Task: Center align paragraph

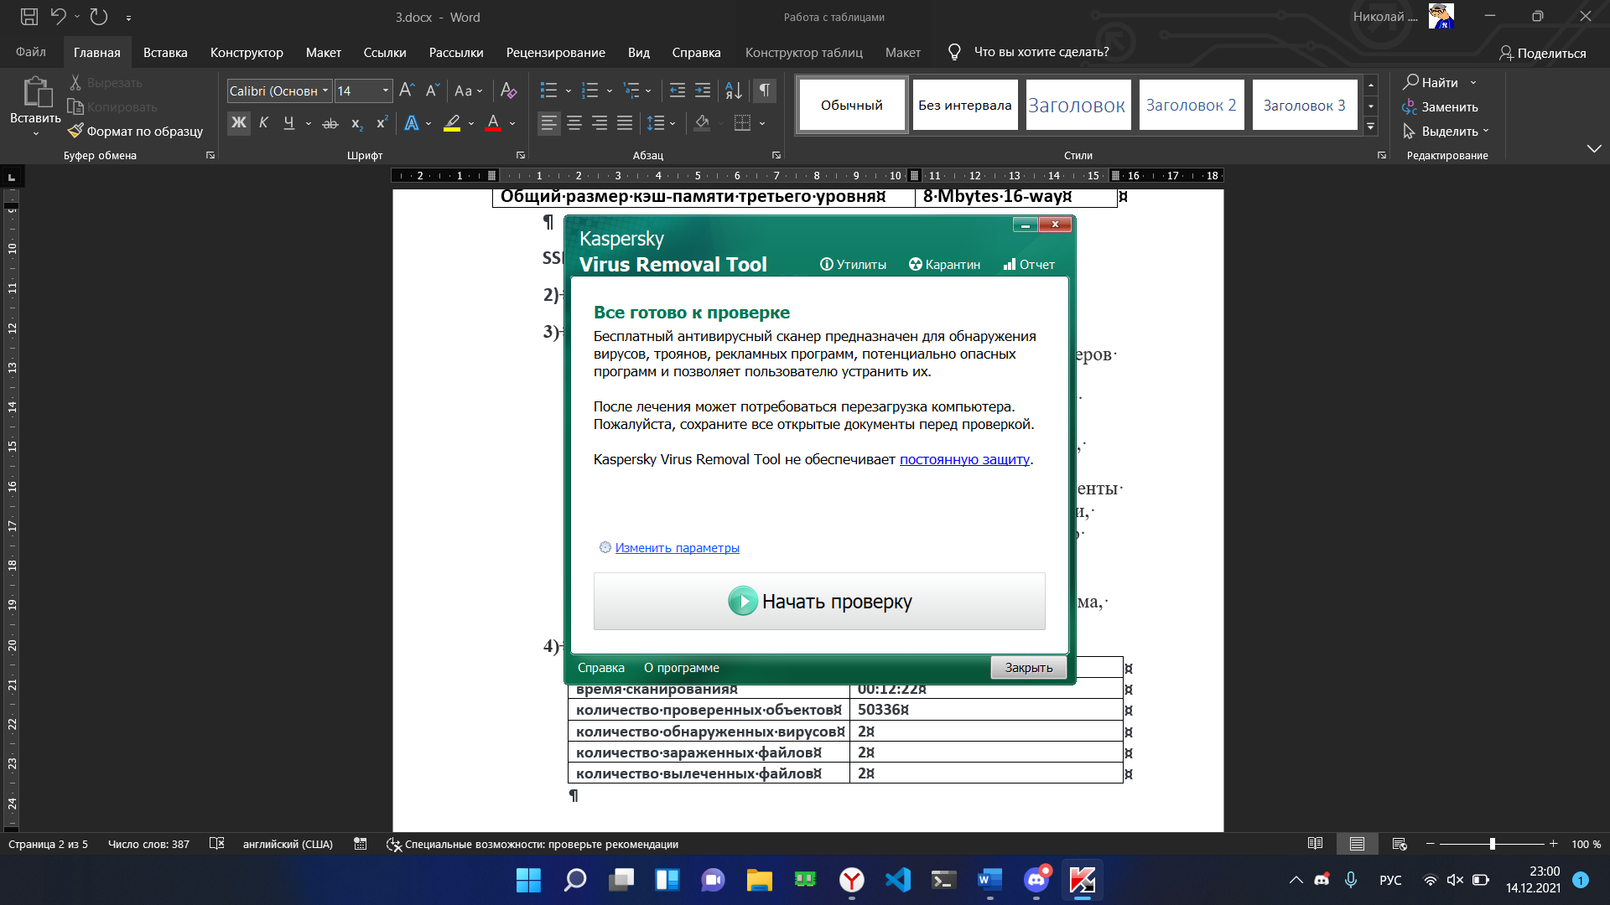Action: pos(574,123)
